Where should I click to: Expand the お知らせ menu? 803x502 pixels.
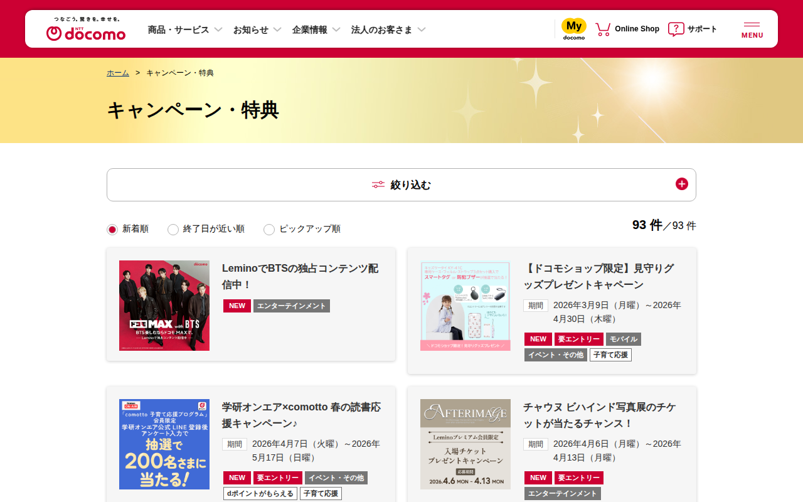point(257,29)
